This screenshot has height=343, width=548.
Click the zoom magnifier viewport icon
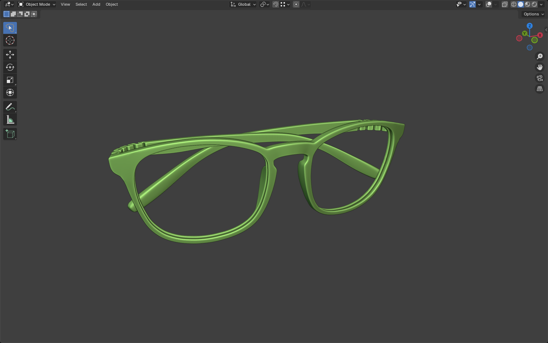click(539, 56)
